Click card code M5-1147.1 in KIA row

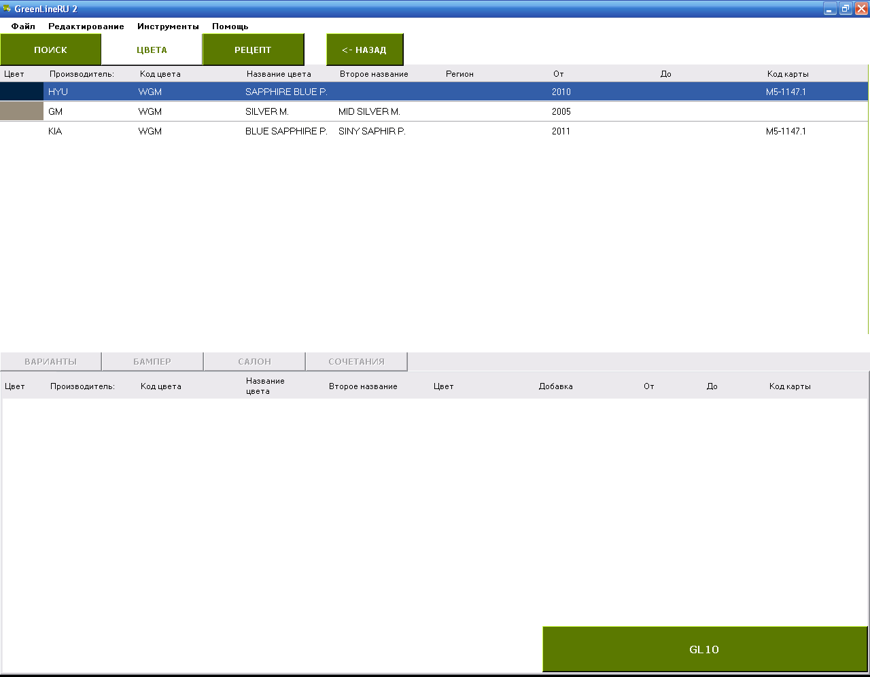click(x=786, y=131)
